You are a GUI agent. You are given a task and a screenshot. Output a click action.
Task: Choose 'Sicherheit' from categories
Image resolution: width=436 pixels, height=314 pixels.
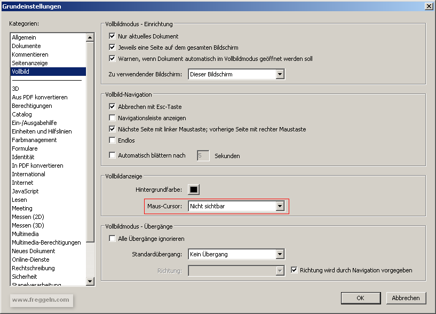(x=26, y=277)
